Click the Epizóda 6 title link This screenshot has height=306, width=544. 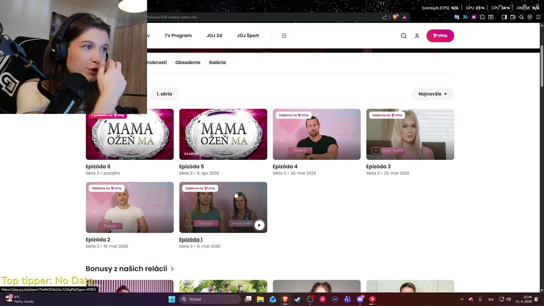click(98, 167)
